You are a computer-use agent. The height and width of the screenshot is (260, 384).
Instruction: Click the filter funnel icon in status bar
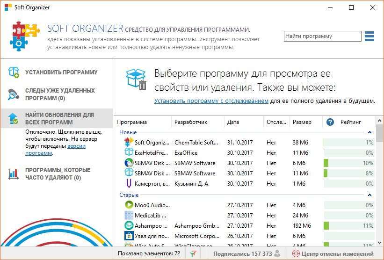click(193, 253)
